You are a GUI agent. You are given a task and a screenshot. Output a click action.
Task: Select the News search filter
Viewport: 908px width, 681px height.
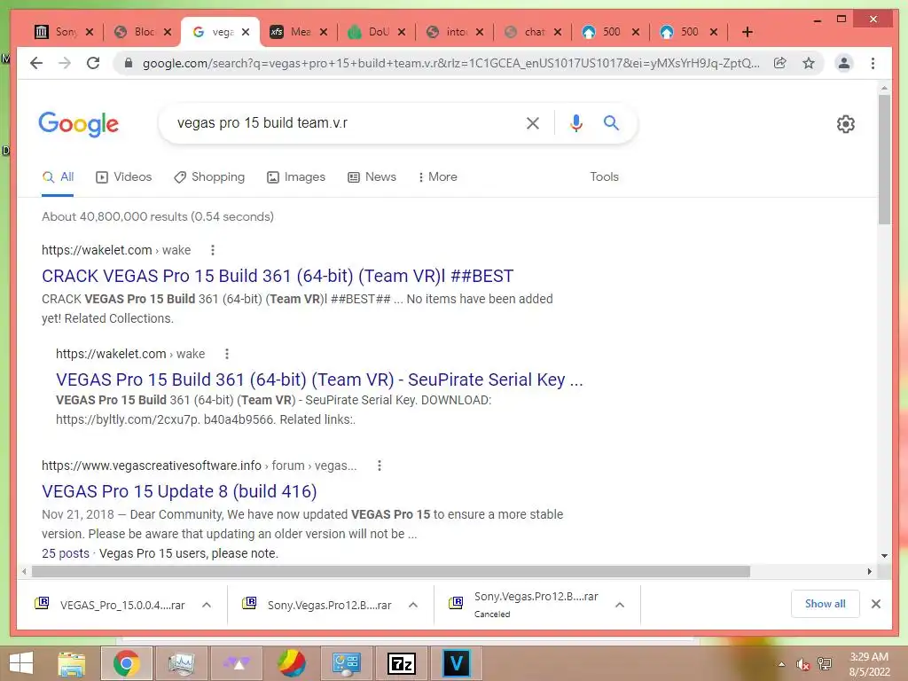click(372, 176)
